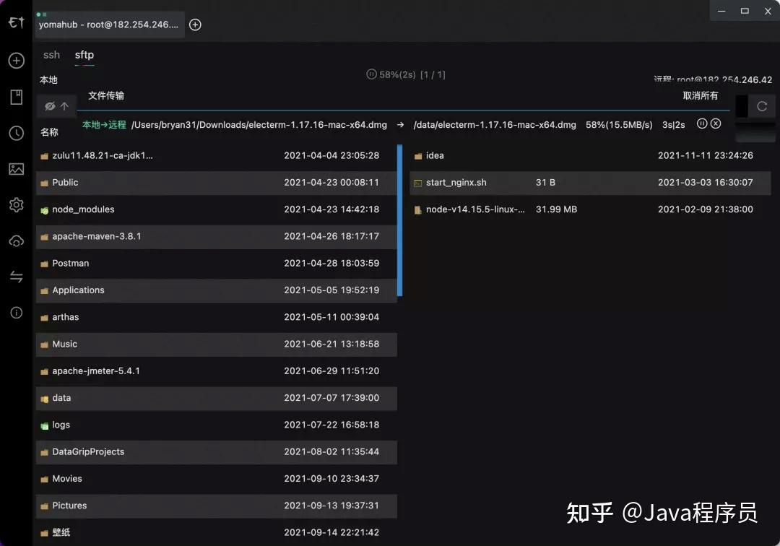
Task: Sort files by the 名称 column header
Action: pos(48,132)
